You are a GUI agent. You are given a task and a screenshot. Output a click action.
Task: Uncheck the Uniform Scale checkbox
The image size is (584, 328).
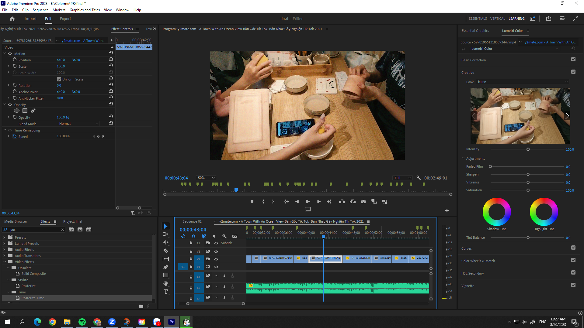[59, 79]
